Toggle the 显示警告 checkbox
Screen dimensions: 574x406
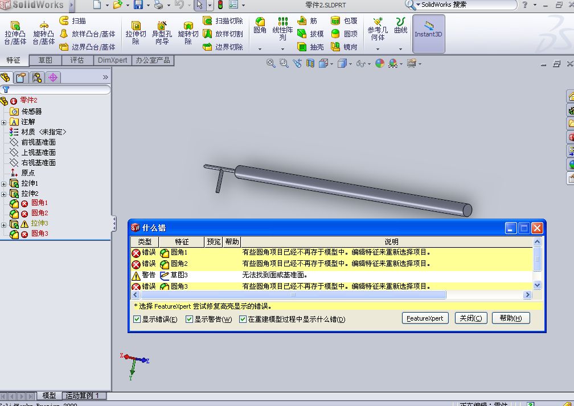coord(189,319)
